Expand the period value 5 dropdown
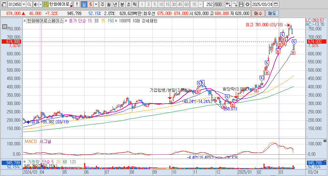This screenshot has height=176, width=328. coord(96,4)
